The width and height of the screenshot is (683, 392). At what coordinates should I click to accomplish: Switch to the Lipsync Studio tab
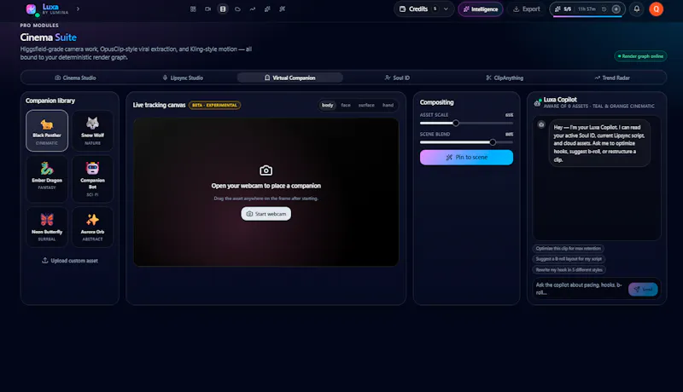pos(183,78)
